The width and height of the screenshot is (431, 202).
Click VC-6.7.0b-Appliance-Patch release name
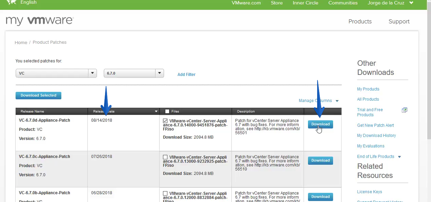coord(44,193)
